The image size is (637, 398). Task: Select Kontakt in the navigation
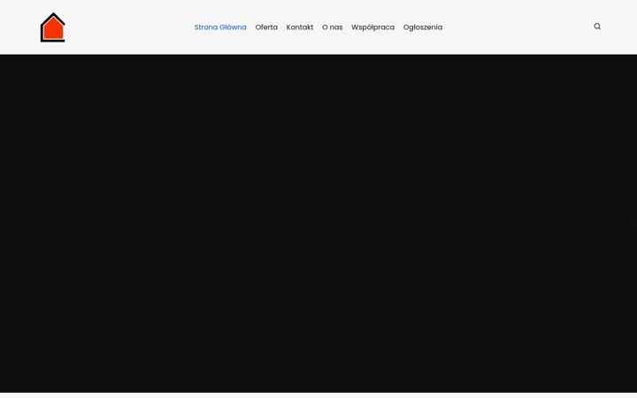click(x=300, y=27)
